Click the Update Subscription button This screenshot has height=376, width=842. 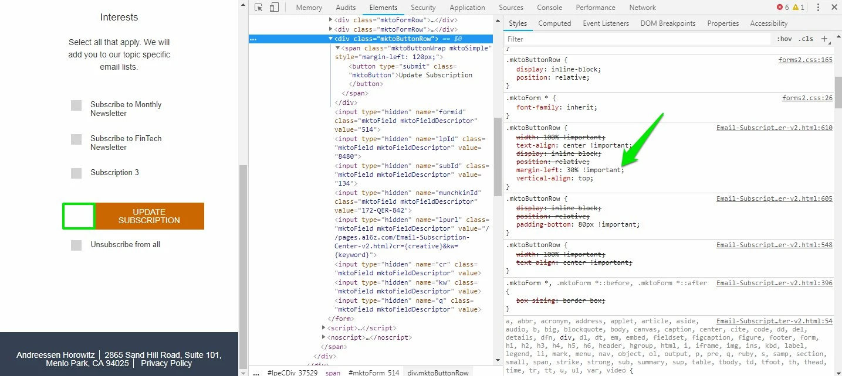pyautogui.click(x=149, y=216)
